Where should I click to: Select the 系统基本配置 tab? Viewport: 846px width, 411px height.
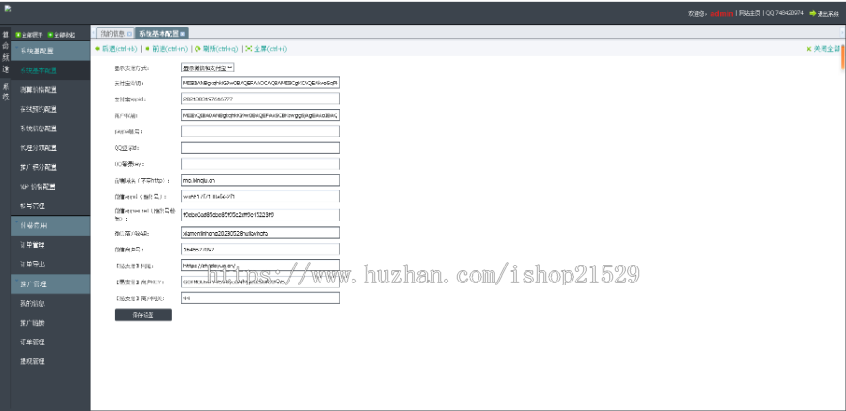pyautogui.click(x=162, y=34)
